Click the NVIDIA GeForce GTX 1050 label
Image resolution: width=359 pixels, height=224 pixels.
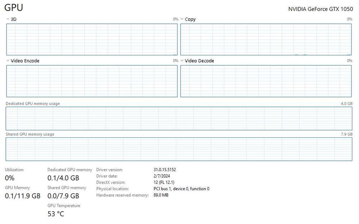pos(321,9)
